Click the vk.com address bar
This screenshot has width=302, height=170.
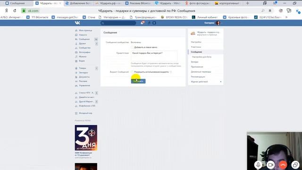pyautogui.click(x=33, y=11)
